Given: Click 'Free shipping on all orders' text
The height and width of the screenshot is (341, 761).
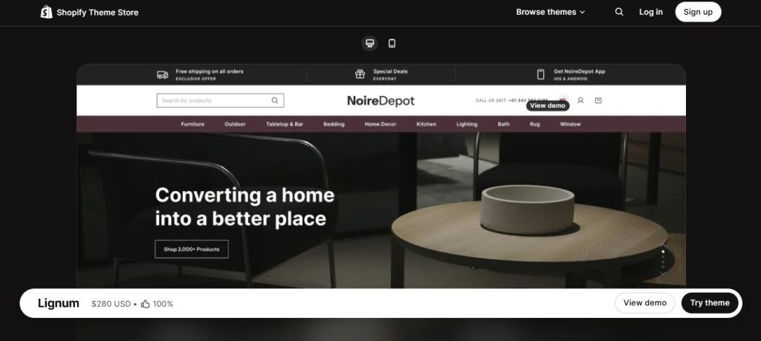Looking at the screenshot, I should [209, 71].
